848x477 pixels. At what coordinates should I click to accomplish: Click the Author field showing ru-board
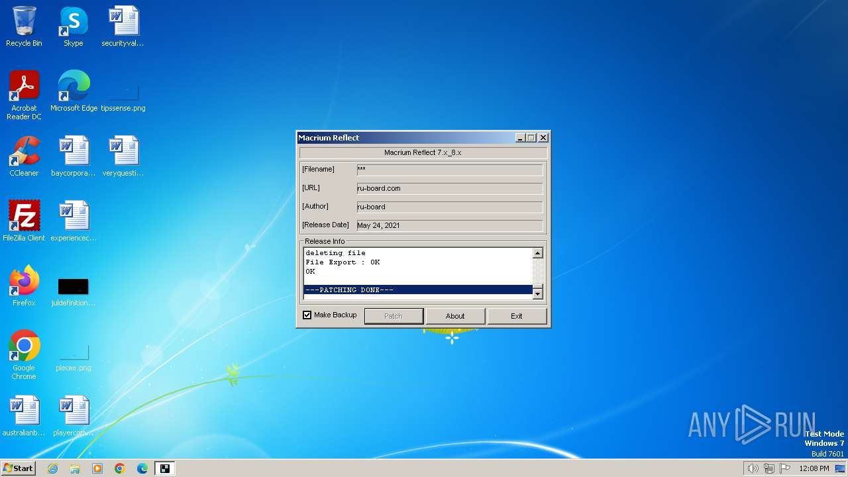[x=450, y=207]
